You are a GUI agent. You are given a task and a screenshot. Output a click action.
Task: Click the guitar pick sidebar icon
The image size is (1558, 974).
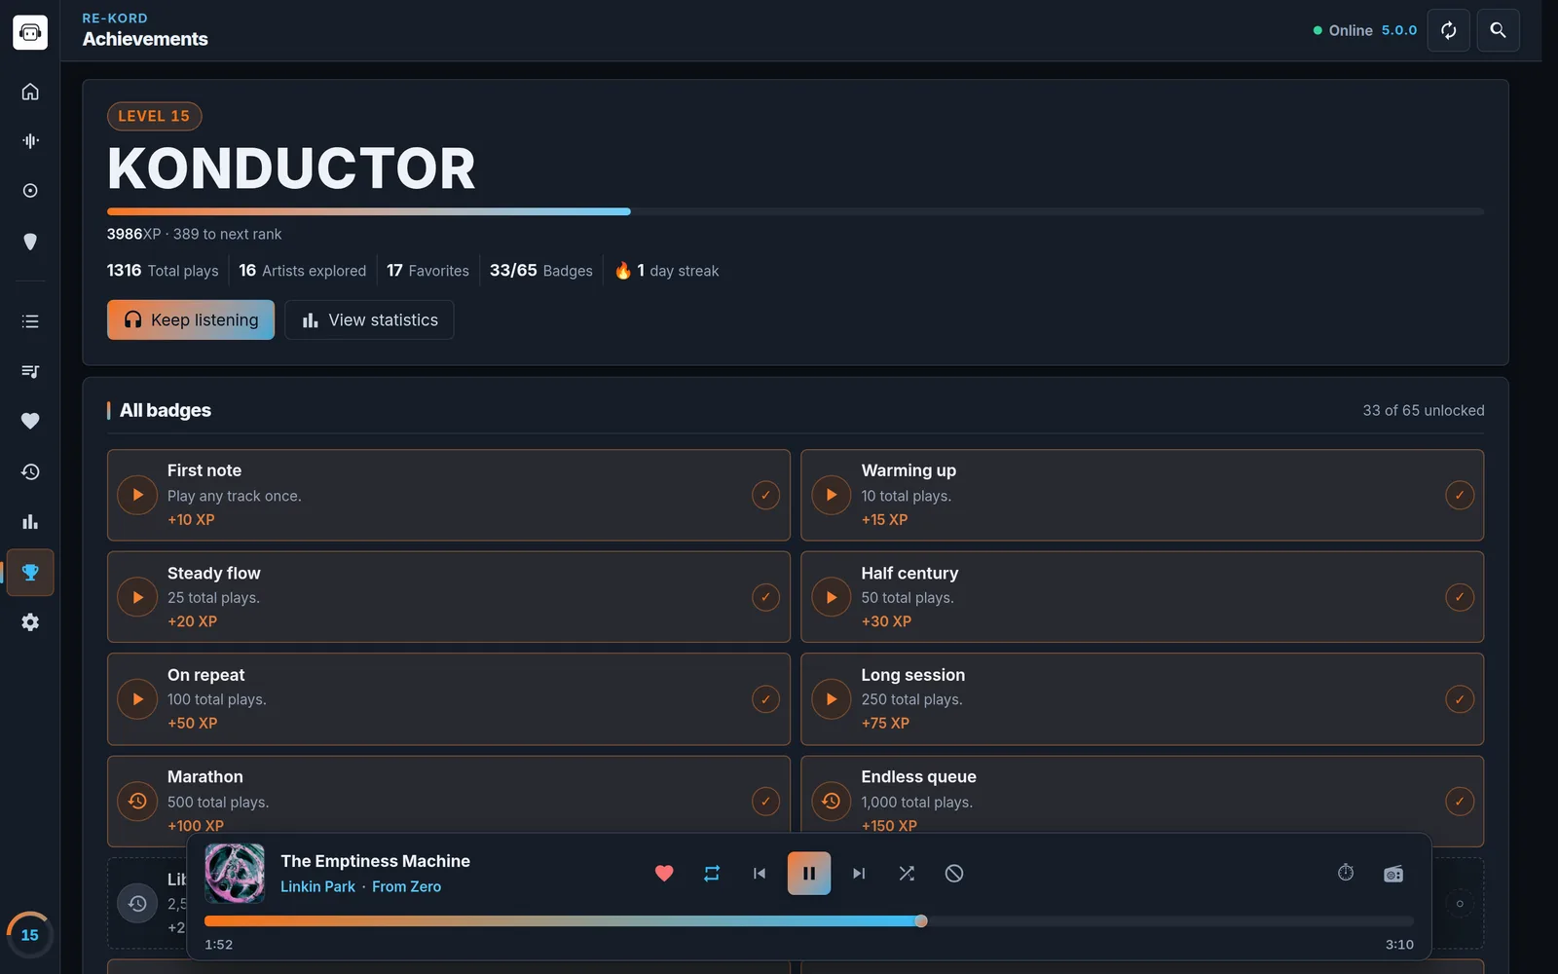[x=30, y=242]
